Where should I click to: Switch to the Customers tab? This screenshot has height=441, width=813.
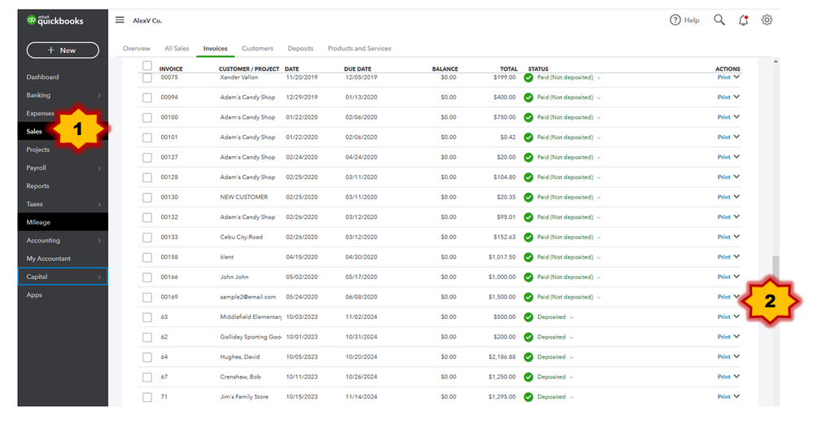[257, 48]
